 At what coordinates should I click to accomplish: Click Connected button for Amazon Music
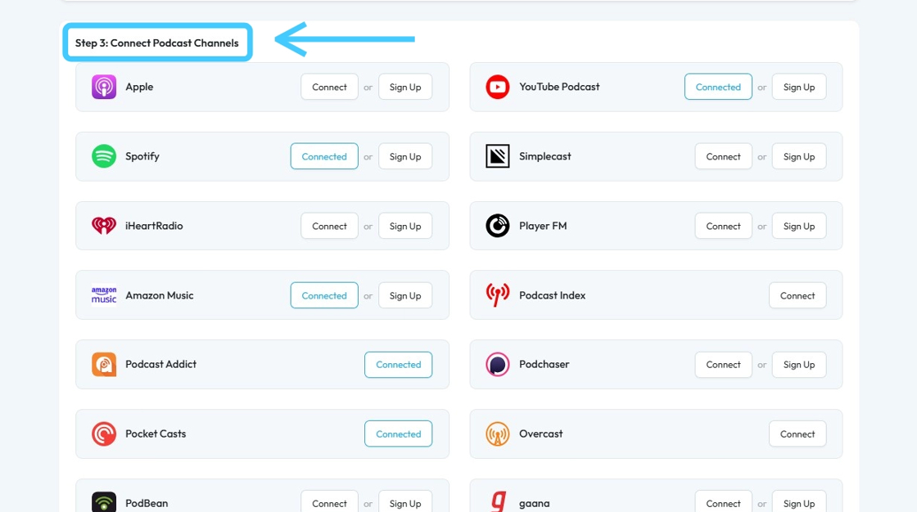[324, 295]
